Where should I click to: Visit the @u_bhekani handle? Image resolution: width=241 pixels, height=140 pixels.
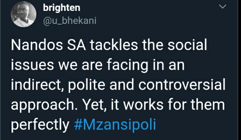[x=70, y=21]
